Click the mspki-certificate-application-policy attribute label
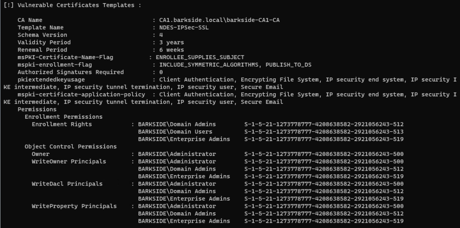 point(81,95)
